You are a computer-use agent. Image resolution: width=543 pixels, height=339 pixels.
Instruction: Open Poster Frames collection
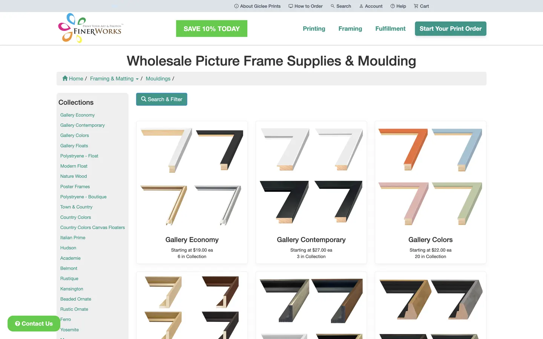tap(75, 186)
